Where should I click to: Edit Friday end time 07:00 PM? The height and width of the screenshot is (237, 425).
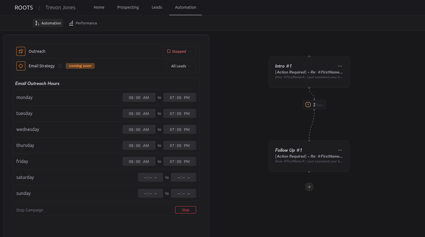pyautogui.click(x=180, y=162)
